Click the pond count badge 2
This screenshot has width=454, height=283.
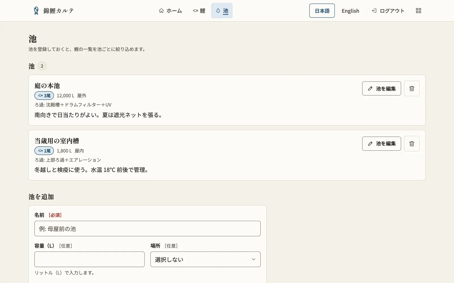(42, 66)
